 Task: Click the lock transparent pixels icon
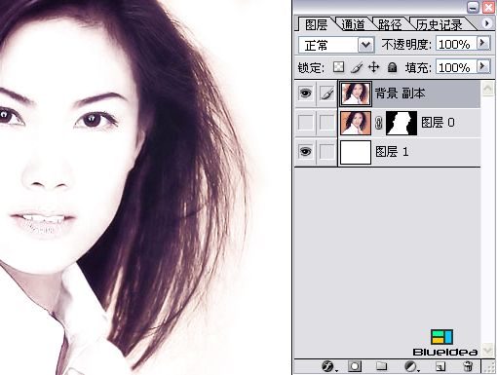[338, 67]
